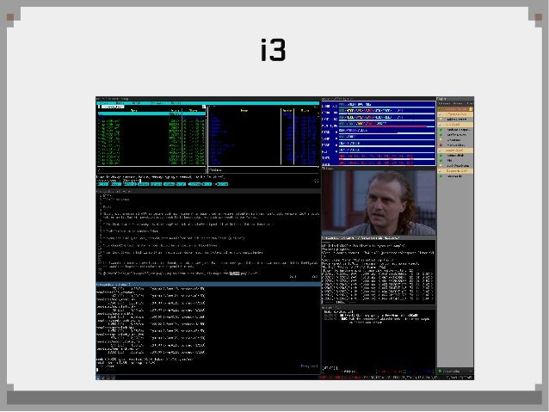Click the i3 slide title
Screen dimensions: 549x412
[x=274, y=50]
